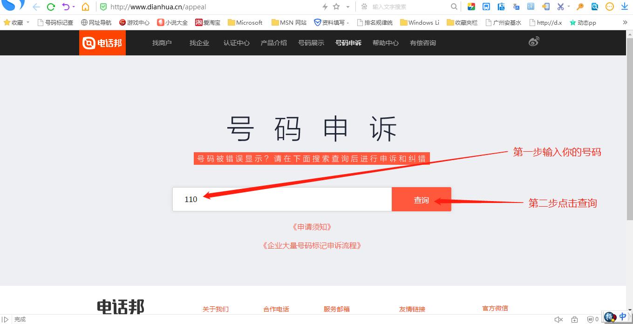The height and width of the screenshot is (324, 633).
Task: Click the Weibo icon in site header
Action: click(x=534, y=42)
